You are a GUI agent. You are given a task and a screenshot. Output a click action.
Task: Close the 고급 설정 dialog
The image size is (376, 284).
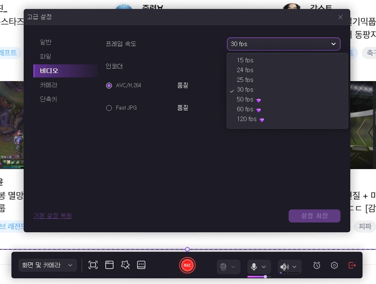point(340,17)
